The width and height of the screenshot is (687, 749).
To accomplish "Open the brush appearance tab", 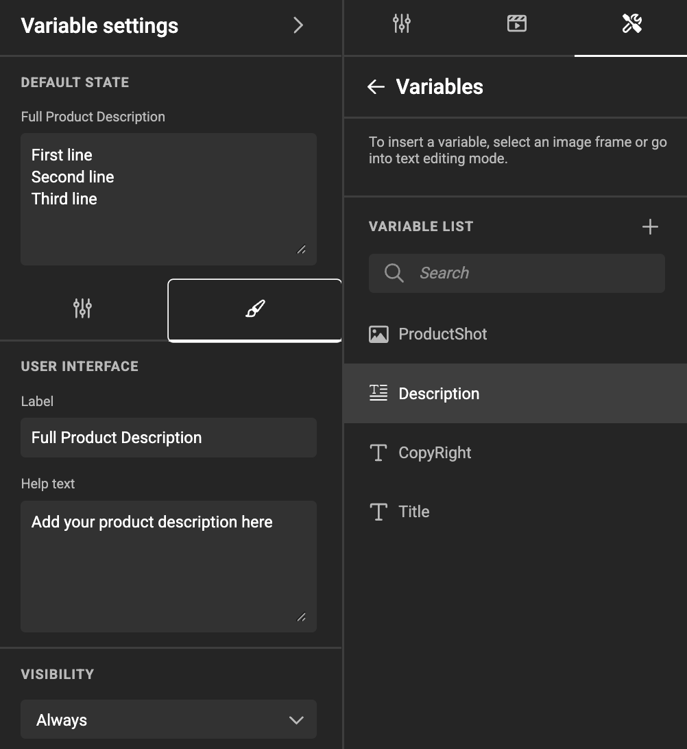I will tap(255, 309).
